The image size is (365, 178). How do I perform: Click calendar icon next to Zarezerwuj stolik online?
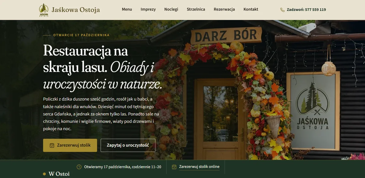[x=174, y=167]
